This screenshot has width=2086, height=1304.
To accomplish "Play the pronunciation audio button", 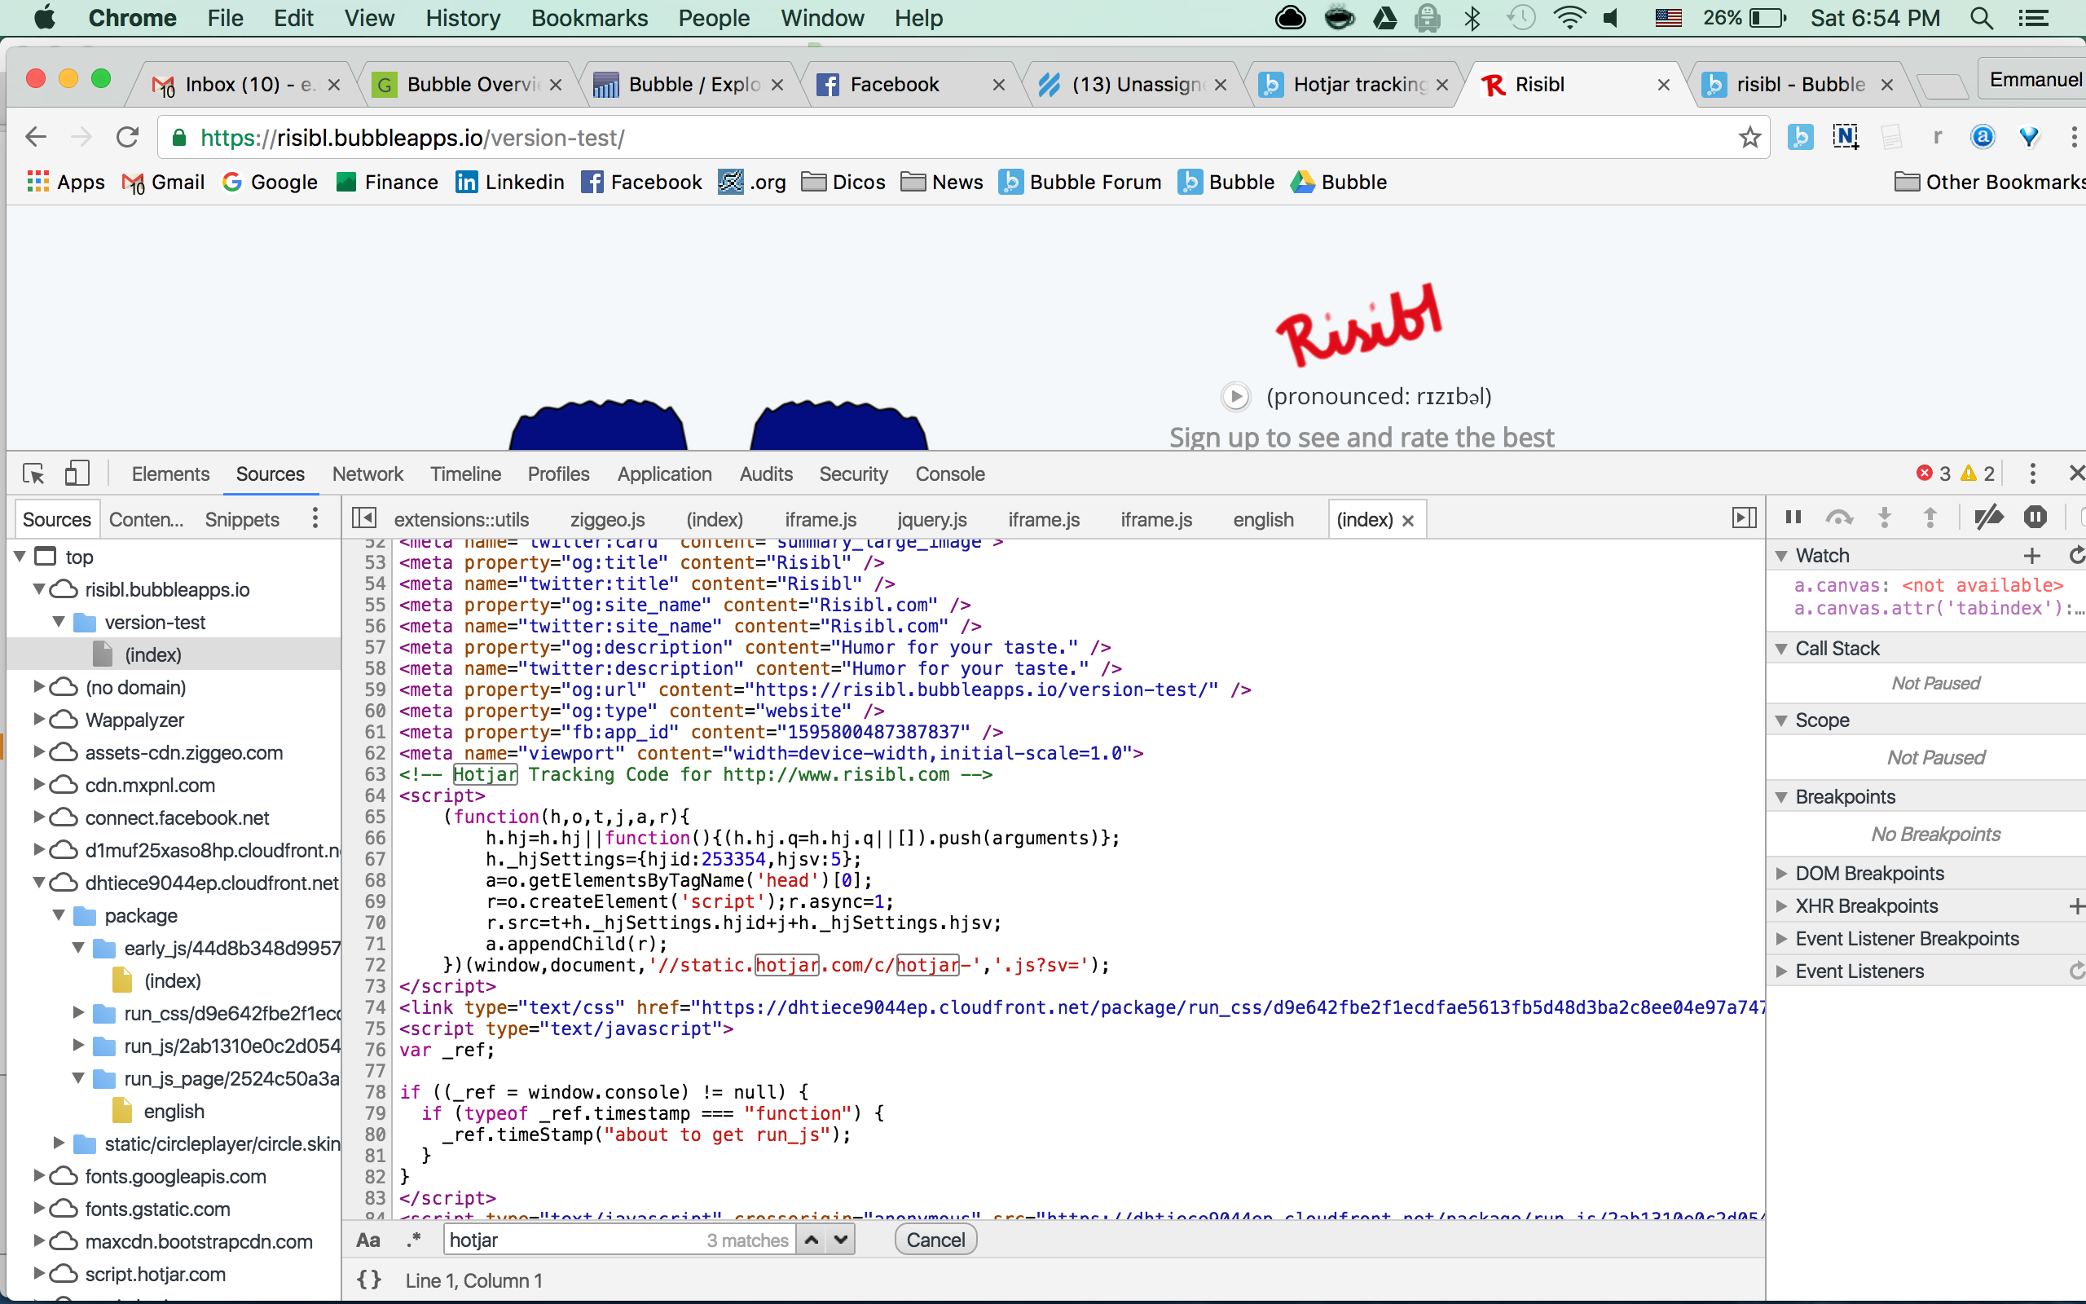I will coord(1235,397).
